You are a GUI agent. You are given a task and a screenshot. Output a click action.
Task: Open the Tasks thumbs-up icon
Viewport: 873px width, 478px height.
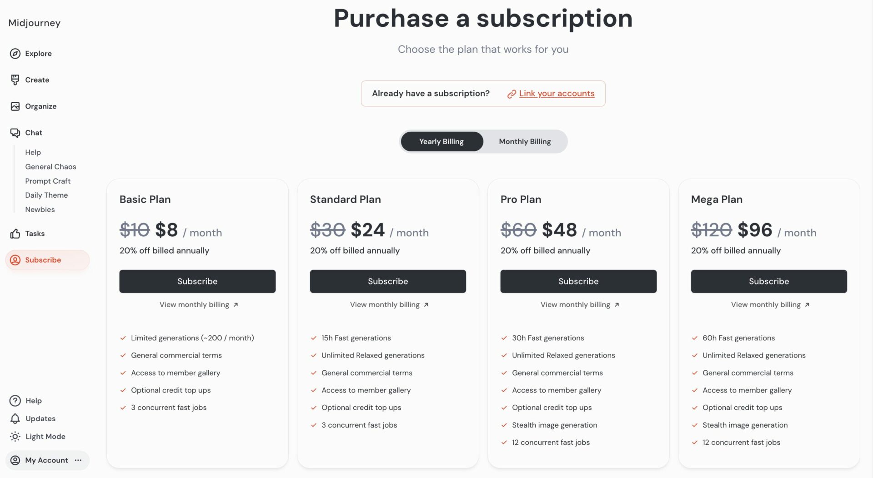click(15, 234)
